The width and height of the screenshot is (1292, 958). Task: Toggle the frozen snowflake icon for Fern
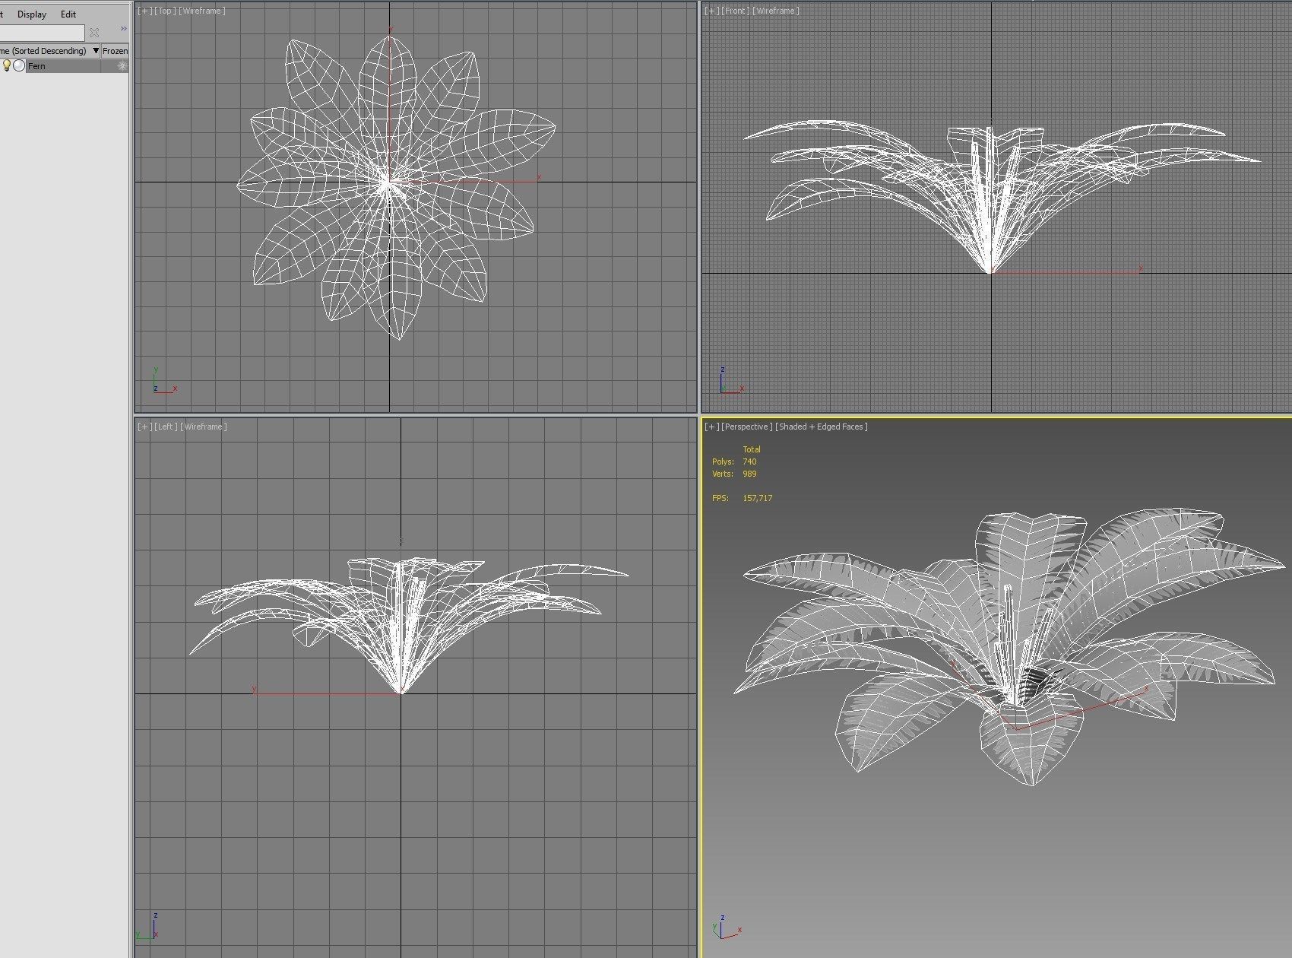point(122,66)
